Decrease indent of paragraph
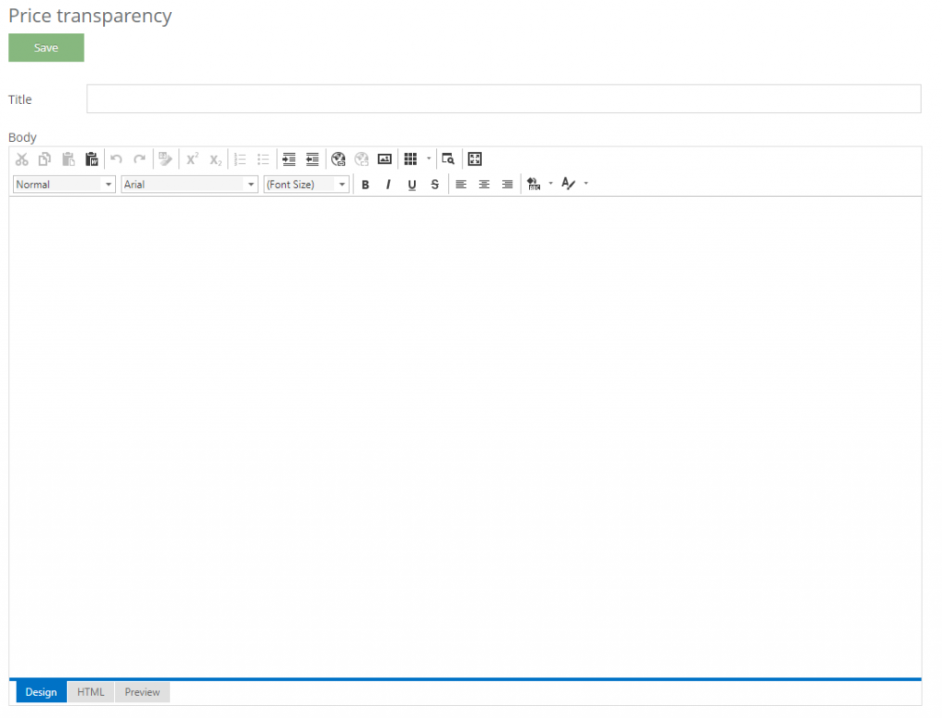The width and height of the screenshot is (942, 718). (313, 159)
